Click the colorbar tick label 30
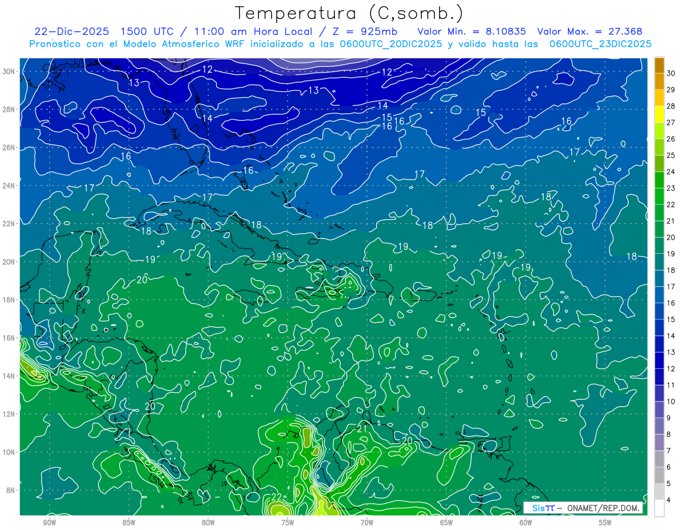The image size is (686, 530). click(672, 73)
